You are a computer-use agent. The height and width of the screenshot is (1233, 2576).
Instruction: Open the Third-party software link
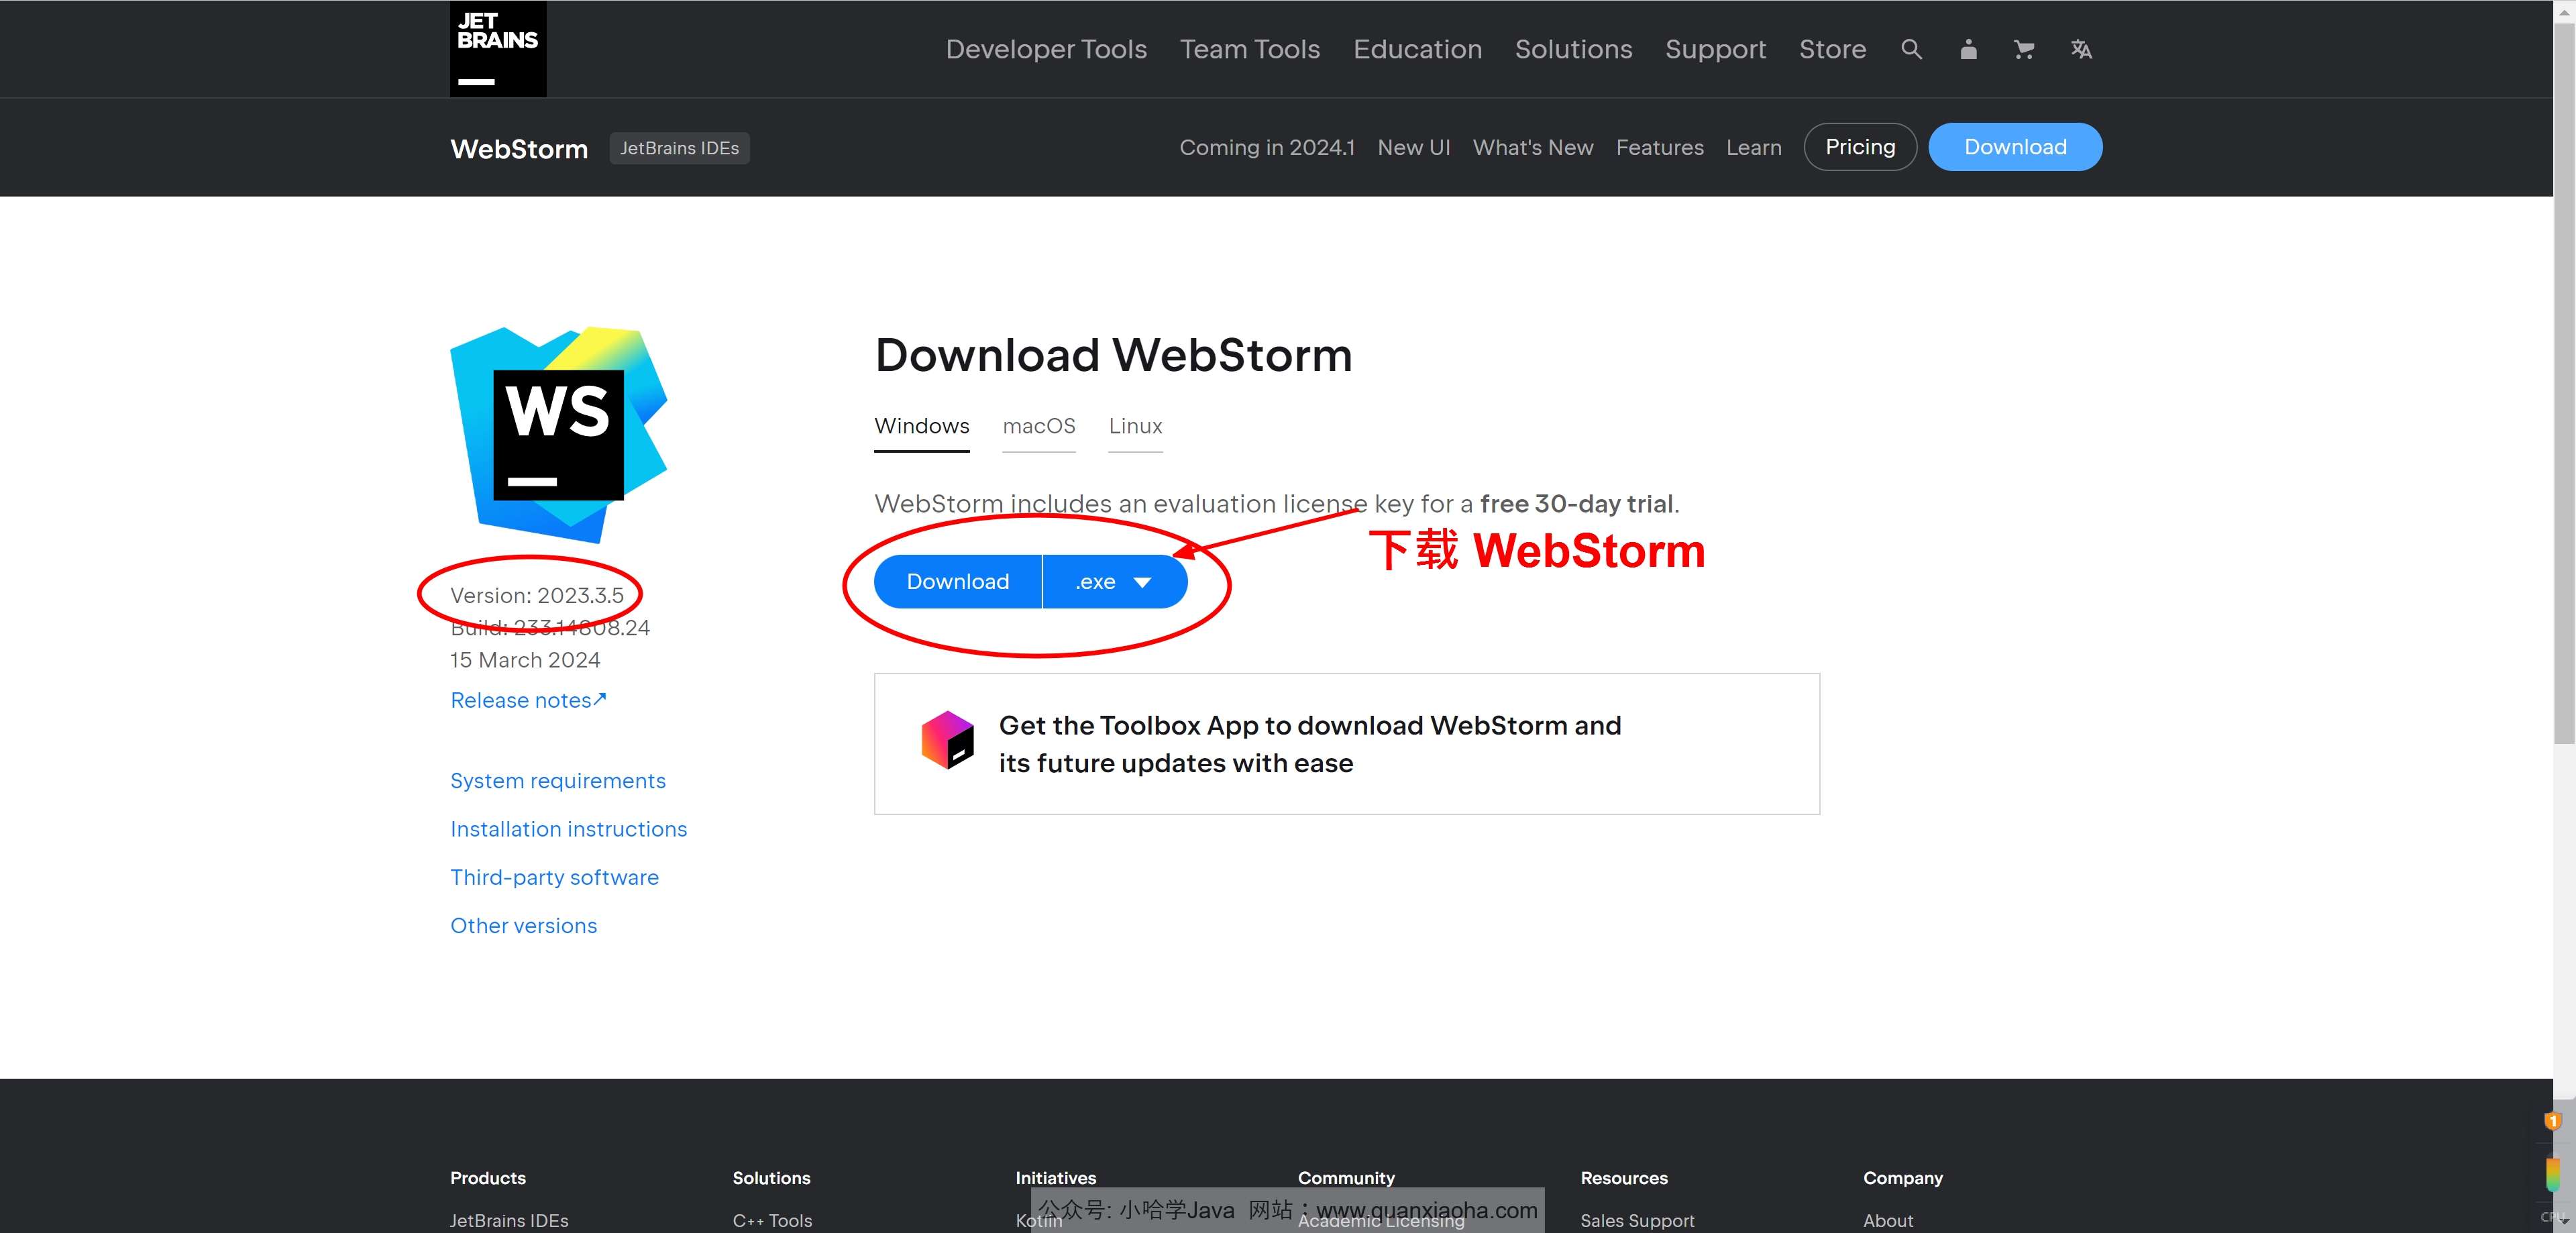pos(554,877)
